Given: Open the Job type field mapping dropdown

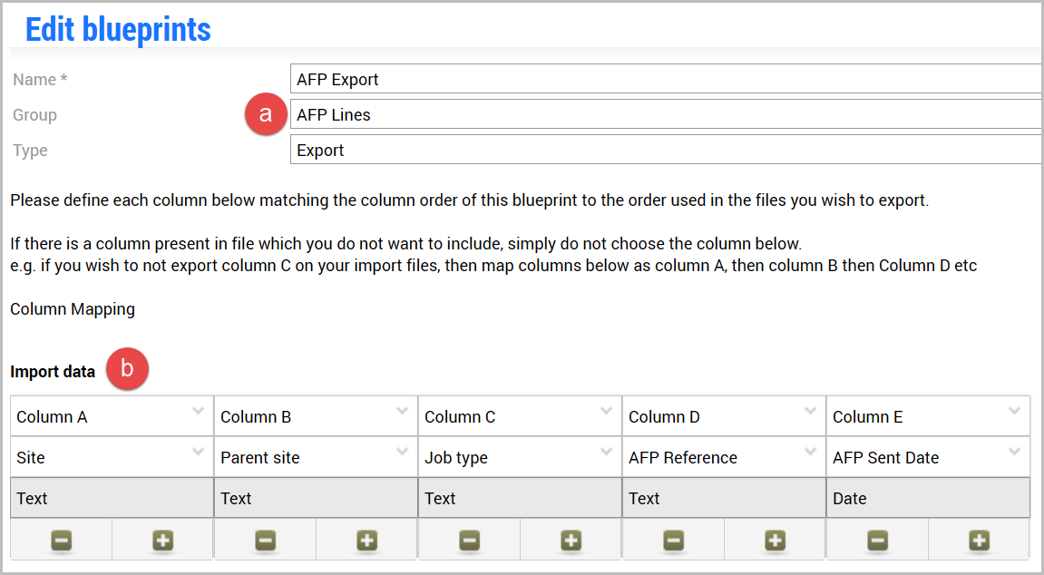Looking at the screenshot, I should tap(520, 457).
